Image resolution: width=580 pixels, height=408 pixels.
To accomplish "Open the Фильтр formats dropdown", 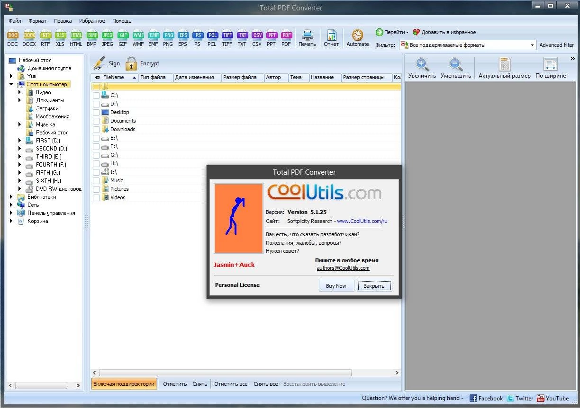I will tap(533, 45).
